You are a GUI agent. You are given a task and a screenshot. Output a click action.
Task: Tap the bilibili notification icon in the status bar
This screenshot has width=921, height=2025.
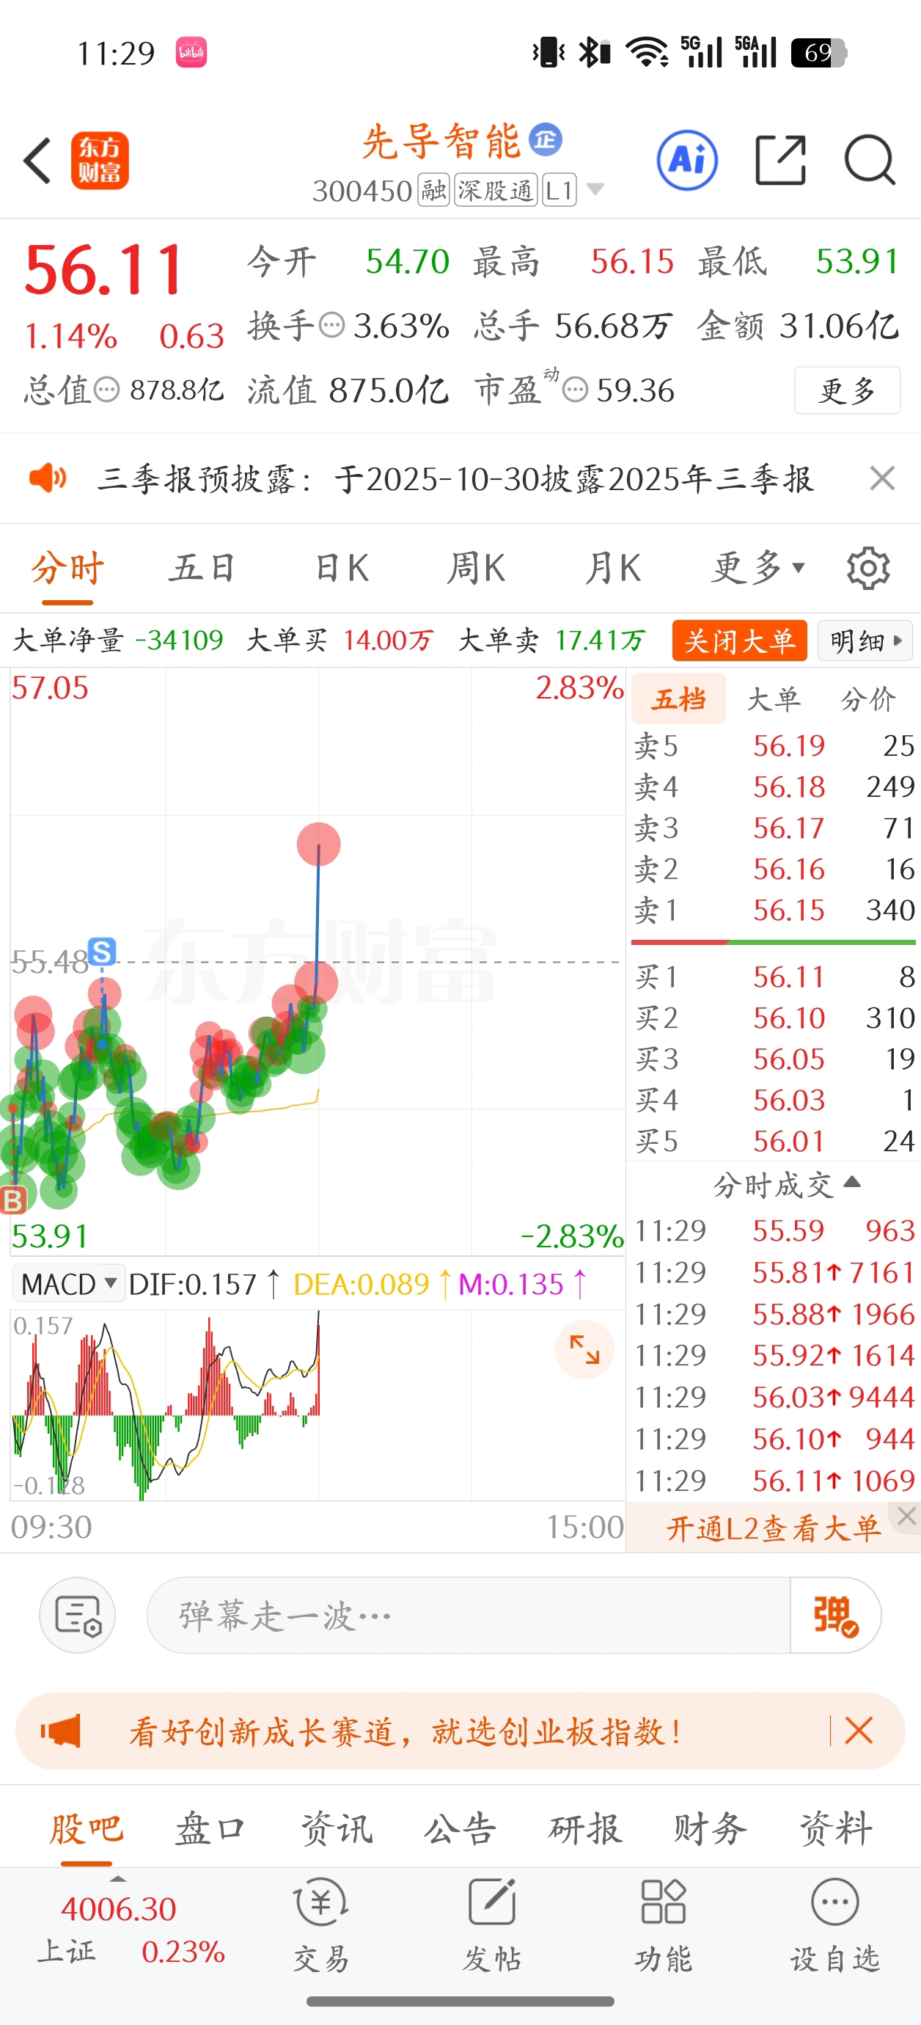click(191, 53)
